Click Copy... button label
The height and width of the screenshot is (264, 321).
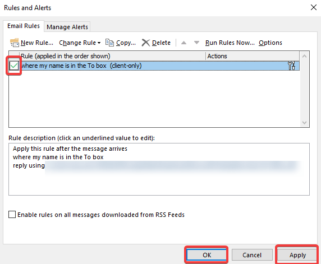tap(126, 43)
